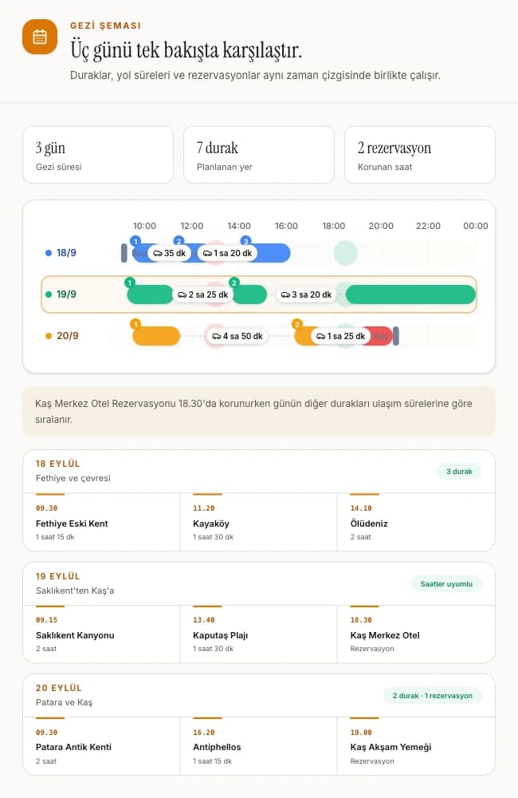Open the Kaş Akşam Yemeği reservation card
Screen dimensions: 518x798
coord(416,746)
